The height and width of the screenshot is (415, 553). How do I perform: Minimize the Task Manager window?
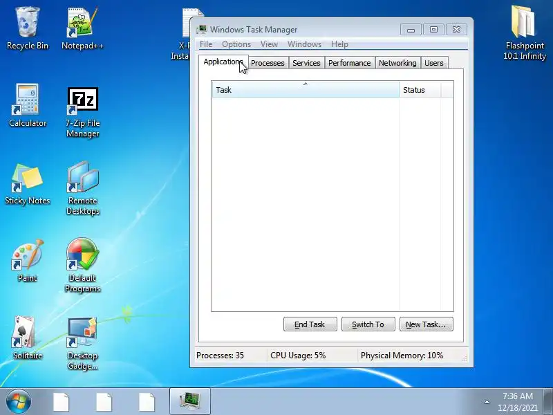point(411,30)
